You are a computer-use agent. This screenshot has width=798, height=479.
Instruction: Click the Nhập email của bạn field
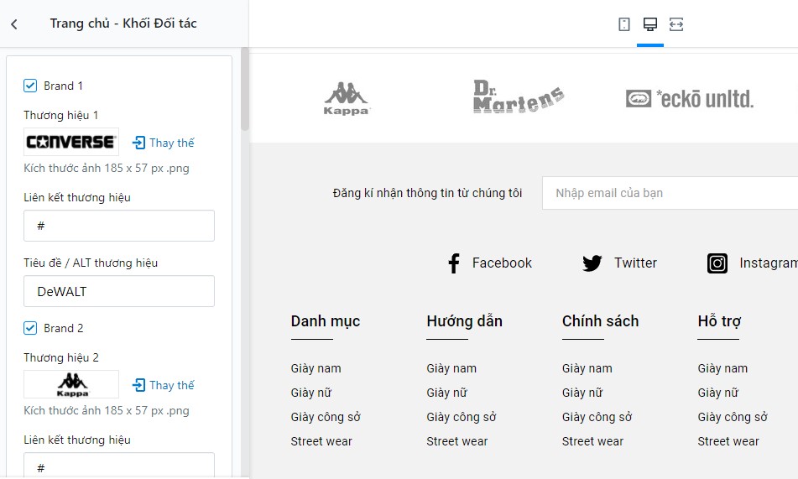[x=670, y=193]
